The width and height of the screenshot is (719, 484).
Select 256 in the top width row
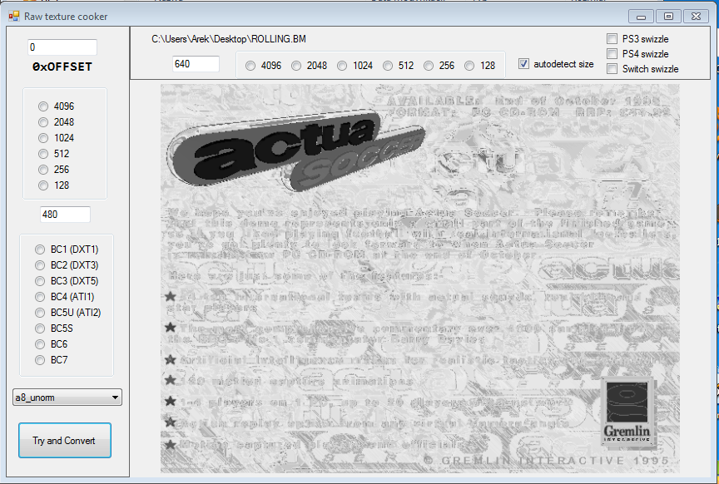pos(429,66)
